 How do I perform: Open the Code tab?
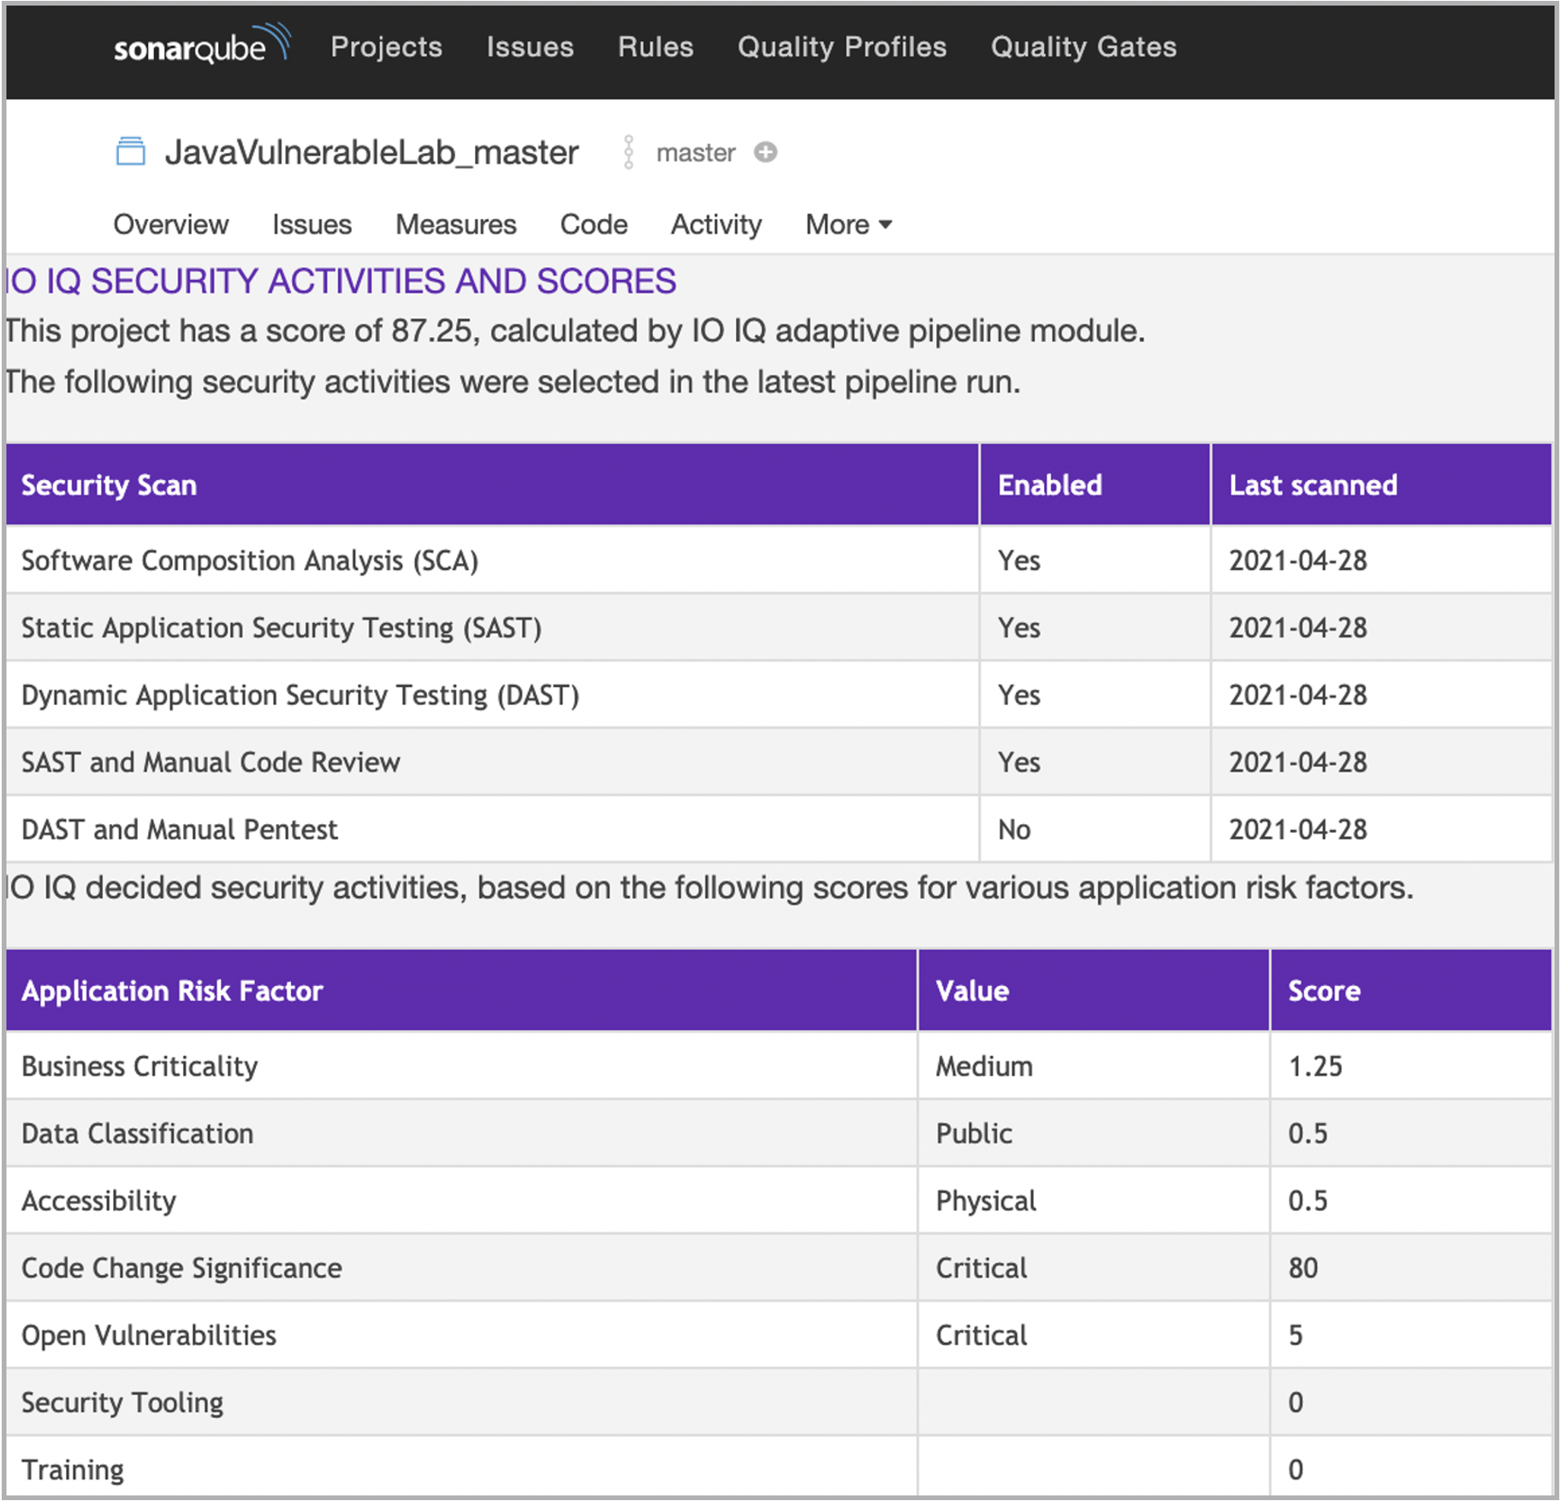594,224
